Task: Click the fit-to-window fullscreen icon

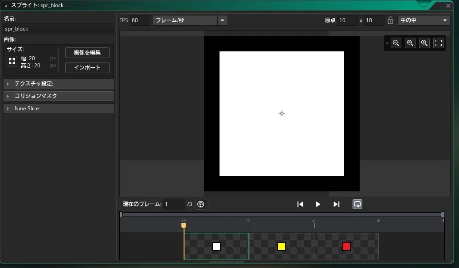Action: tap(439, 43)
